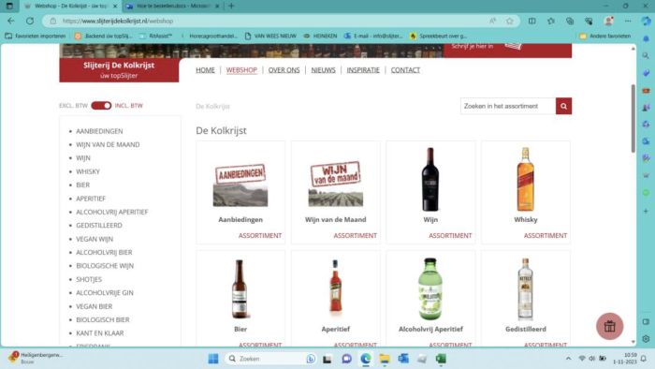The height and width of the screenshot is (369, 655).
Task: Click the red search magnifier button
Action: (563, 106)
